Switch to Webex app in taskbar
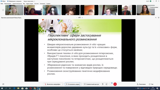The image size is (160, 90). pyautogui.click(x=39, y=88)
